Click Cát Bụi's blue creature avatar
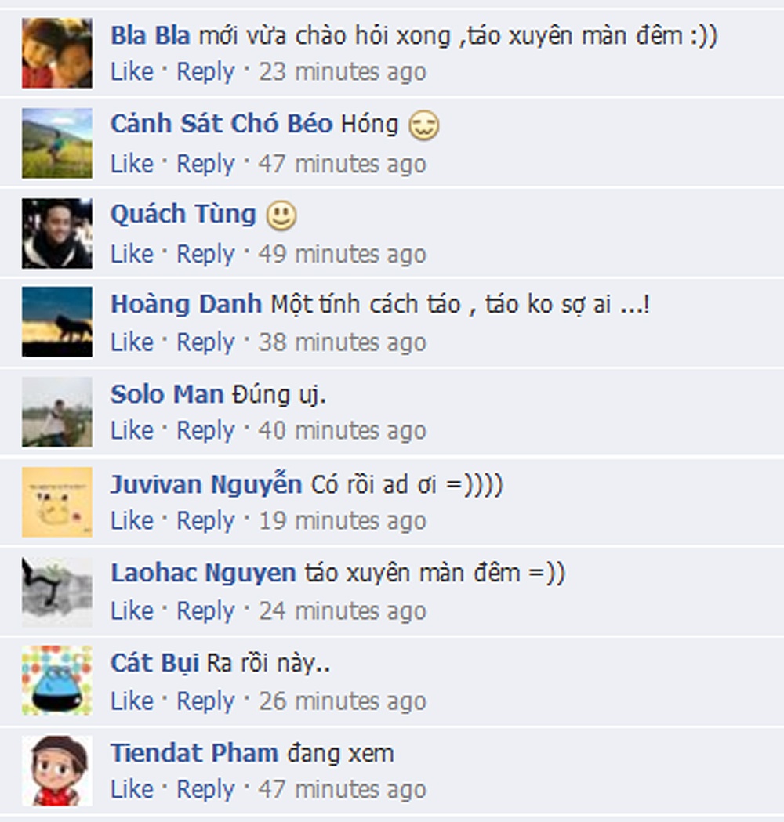Image resolution: width=784 pixels, height=822 pixels. (x=57, y=680)
